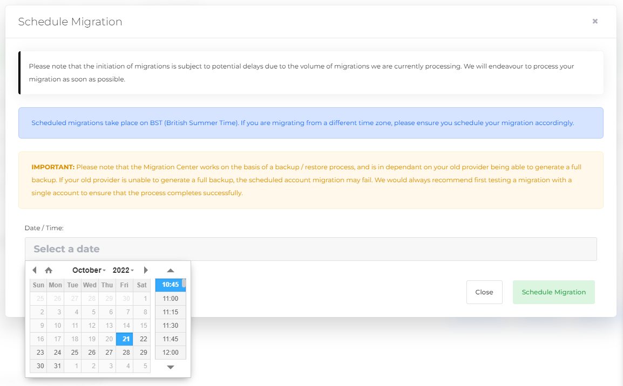Select October 27 in calendar
The image size is (623, 386).
point(107,352)
